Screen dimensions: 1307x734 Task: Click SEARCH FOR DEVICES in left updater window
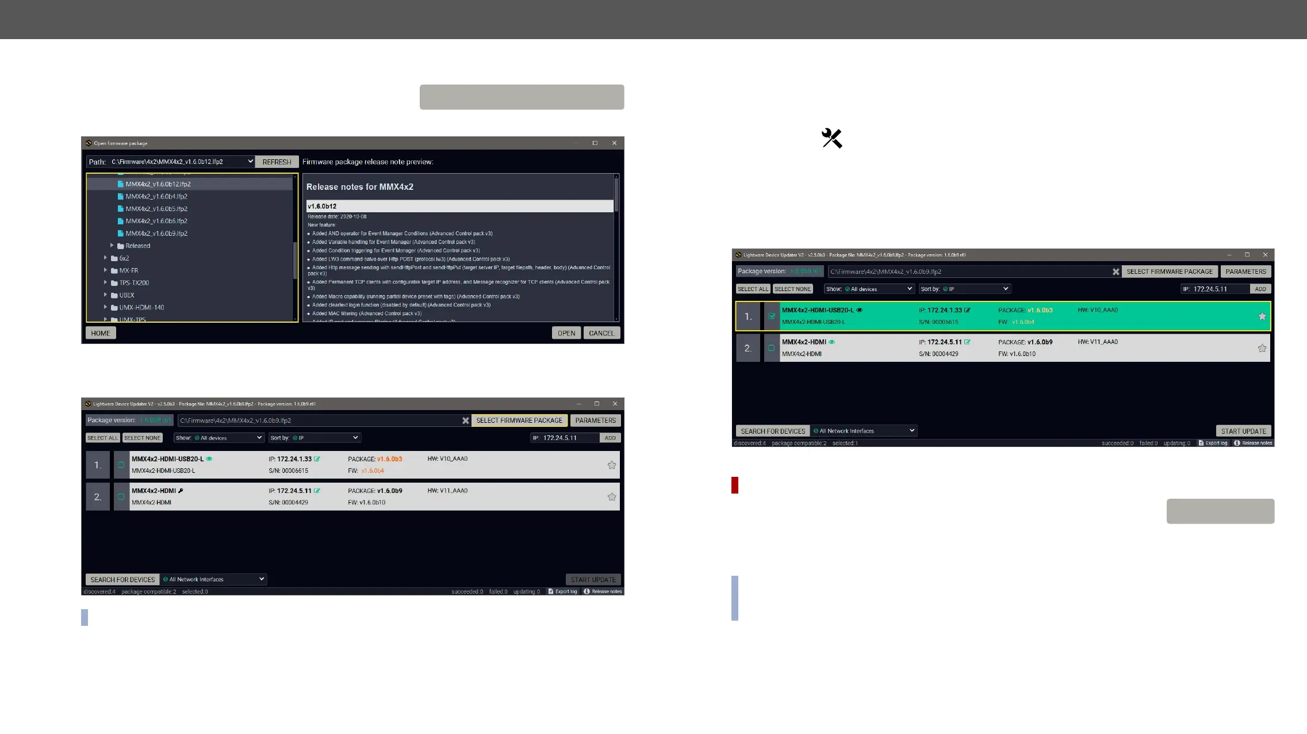[122, 579]
